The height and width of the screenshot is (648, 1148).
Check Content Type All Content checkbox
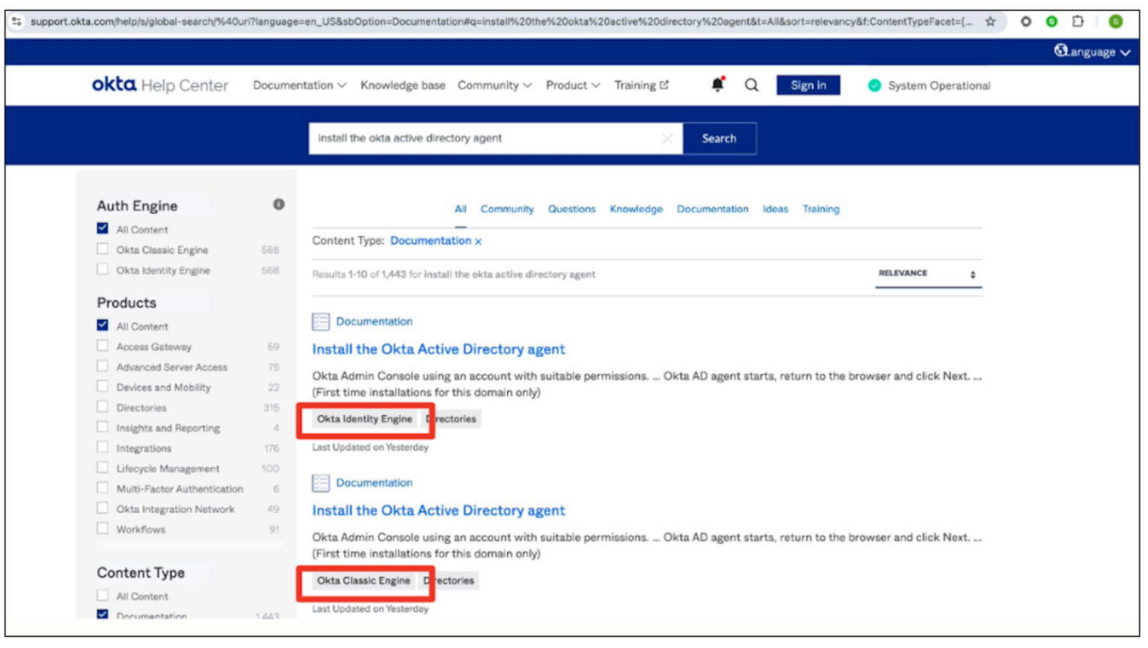[102, 595]
